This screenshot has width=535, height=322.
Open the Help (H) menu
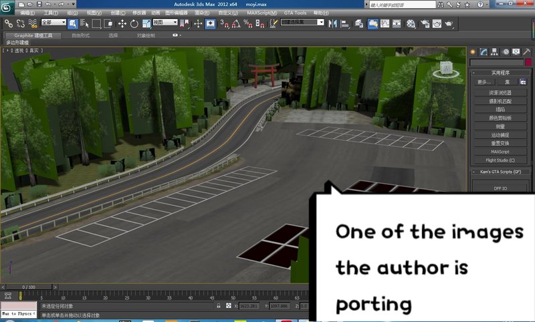click(321, 13)
